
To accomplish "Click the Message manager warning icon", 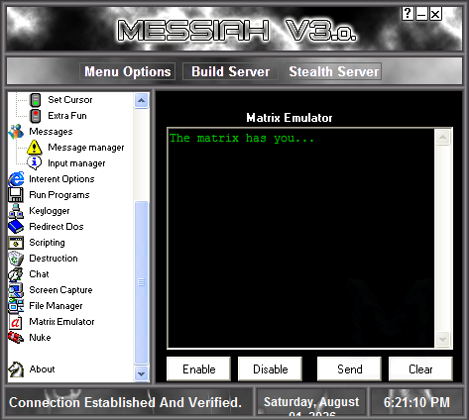I will 35,148.
